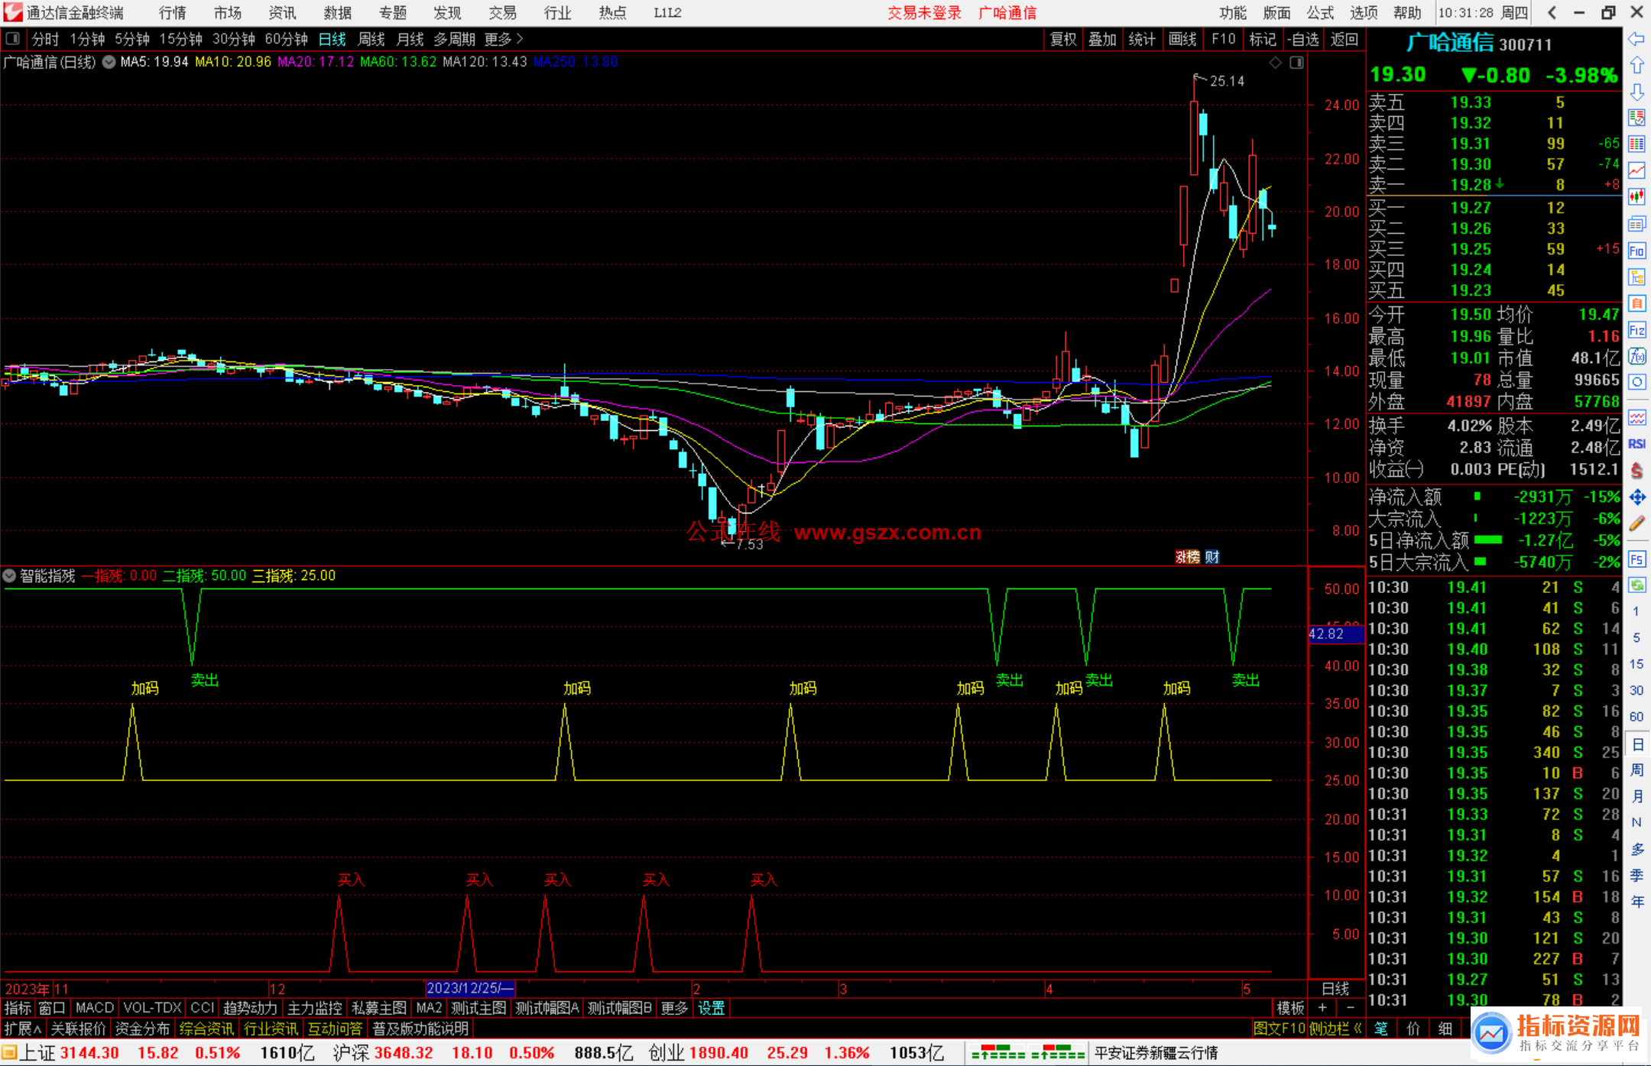Image resolution: width=1651 pixels, height=1066 pixels.
Task: Toggle the layout icon left of 分时
Action: click(x=12, y=38)
